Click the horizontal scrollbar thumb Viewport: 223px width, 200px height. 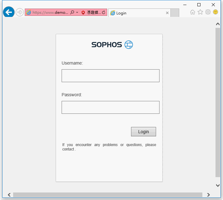(x=108, y=195)
